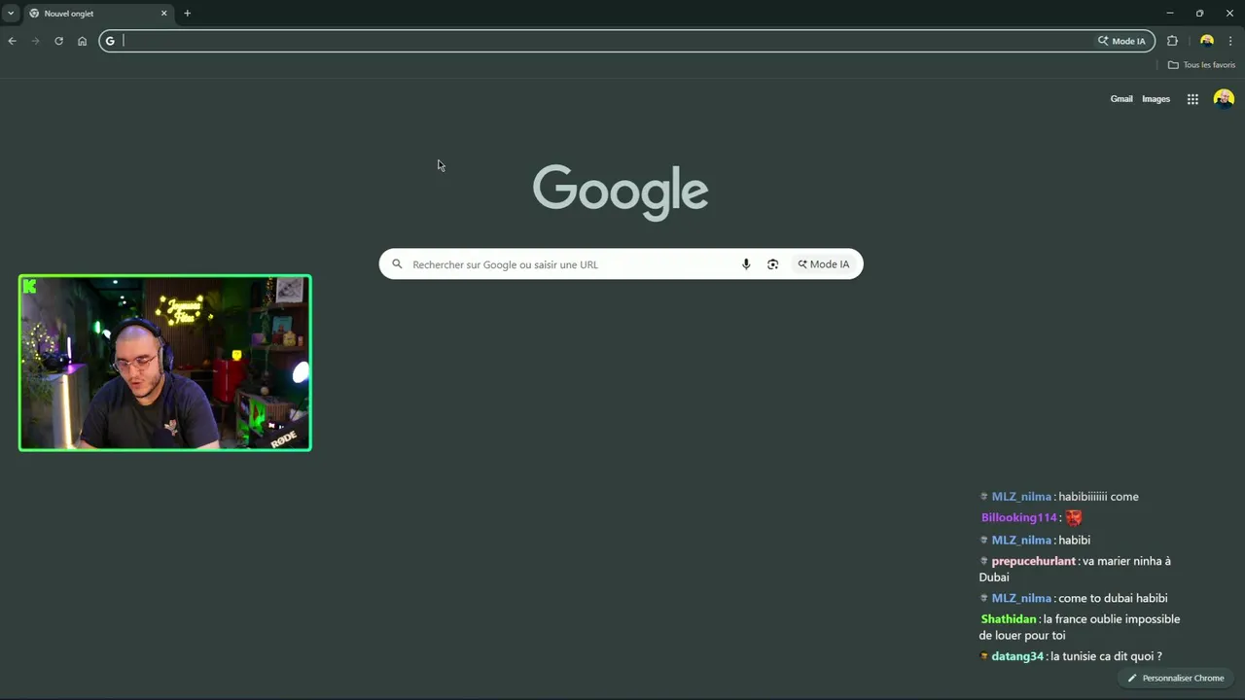Click chat username prepucehurlant
Viewport: 1245px width, 700px height.
[x=1033, y=561]
